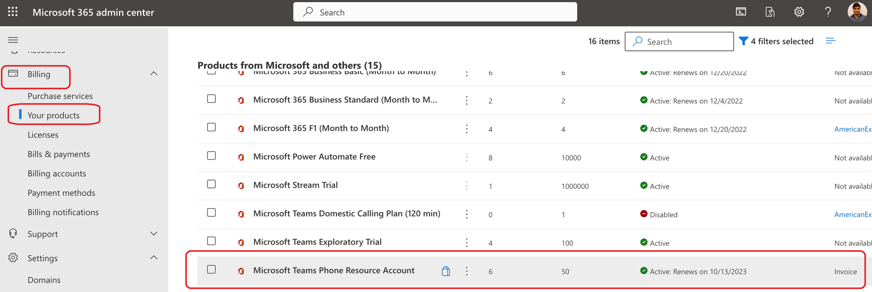Open more actions for Microsoft 365 F1

(x=466, y=129)
